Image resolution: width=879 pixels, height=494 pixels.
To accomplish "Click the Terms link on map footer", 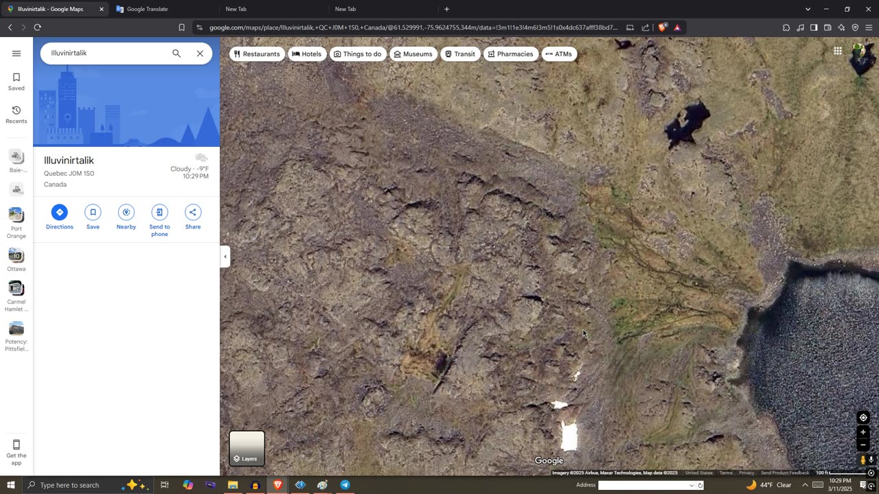I will click(726, 473).
